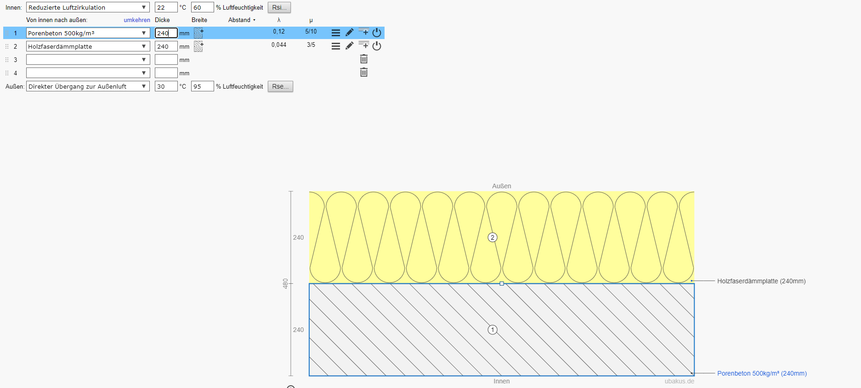Open the Abstand column header menu
This screenshot has width=861, height=388.
[242, 20]
